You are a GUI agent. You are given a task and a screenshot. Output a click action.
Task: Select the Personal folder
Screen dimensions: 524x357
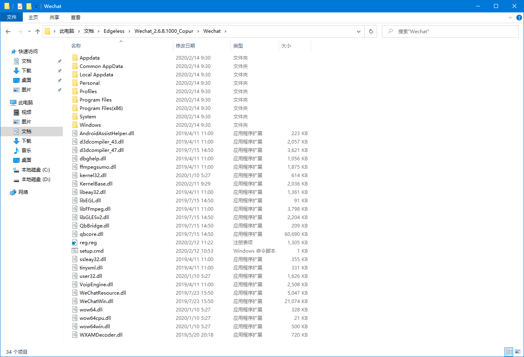(x=90, y=83)
